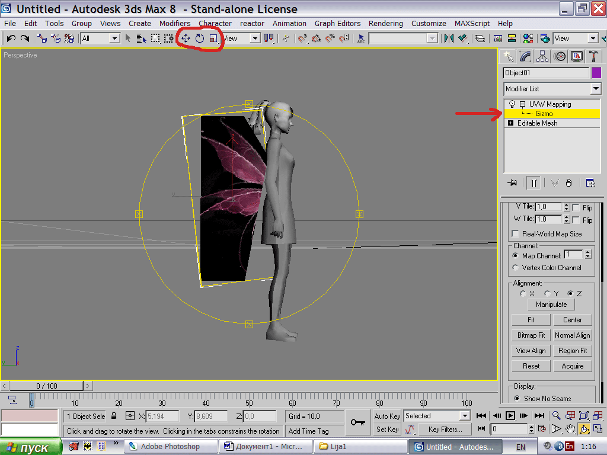
Task: Select the Arc Rotate viewport tool
Action: click(x=584, y=429)
